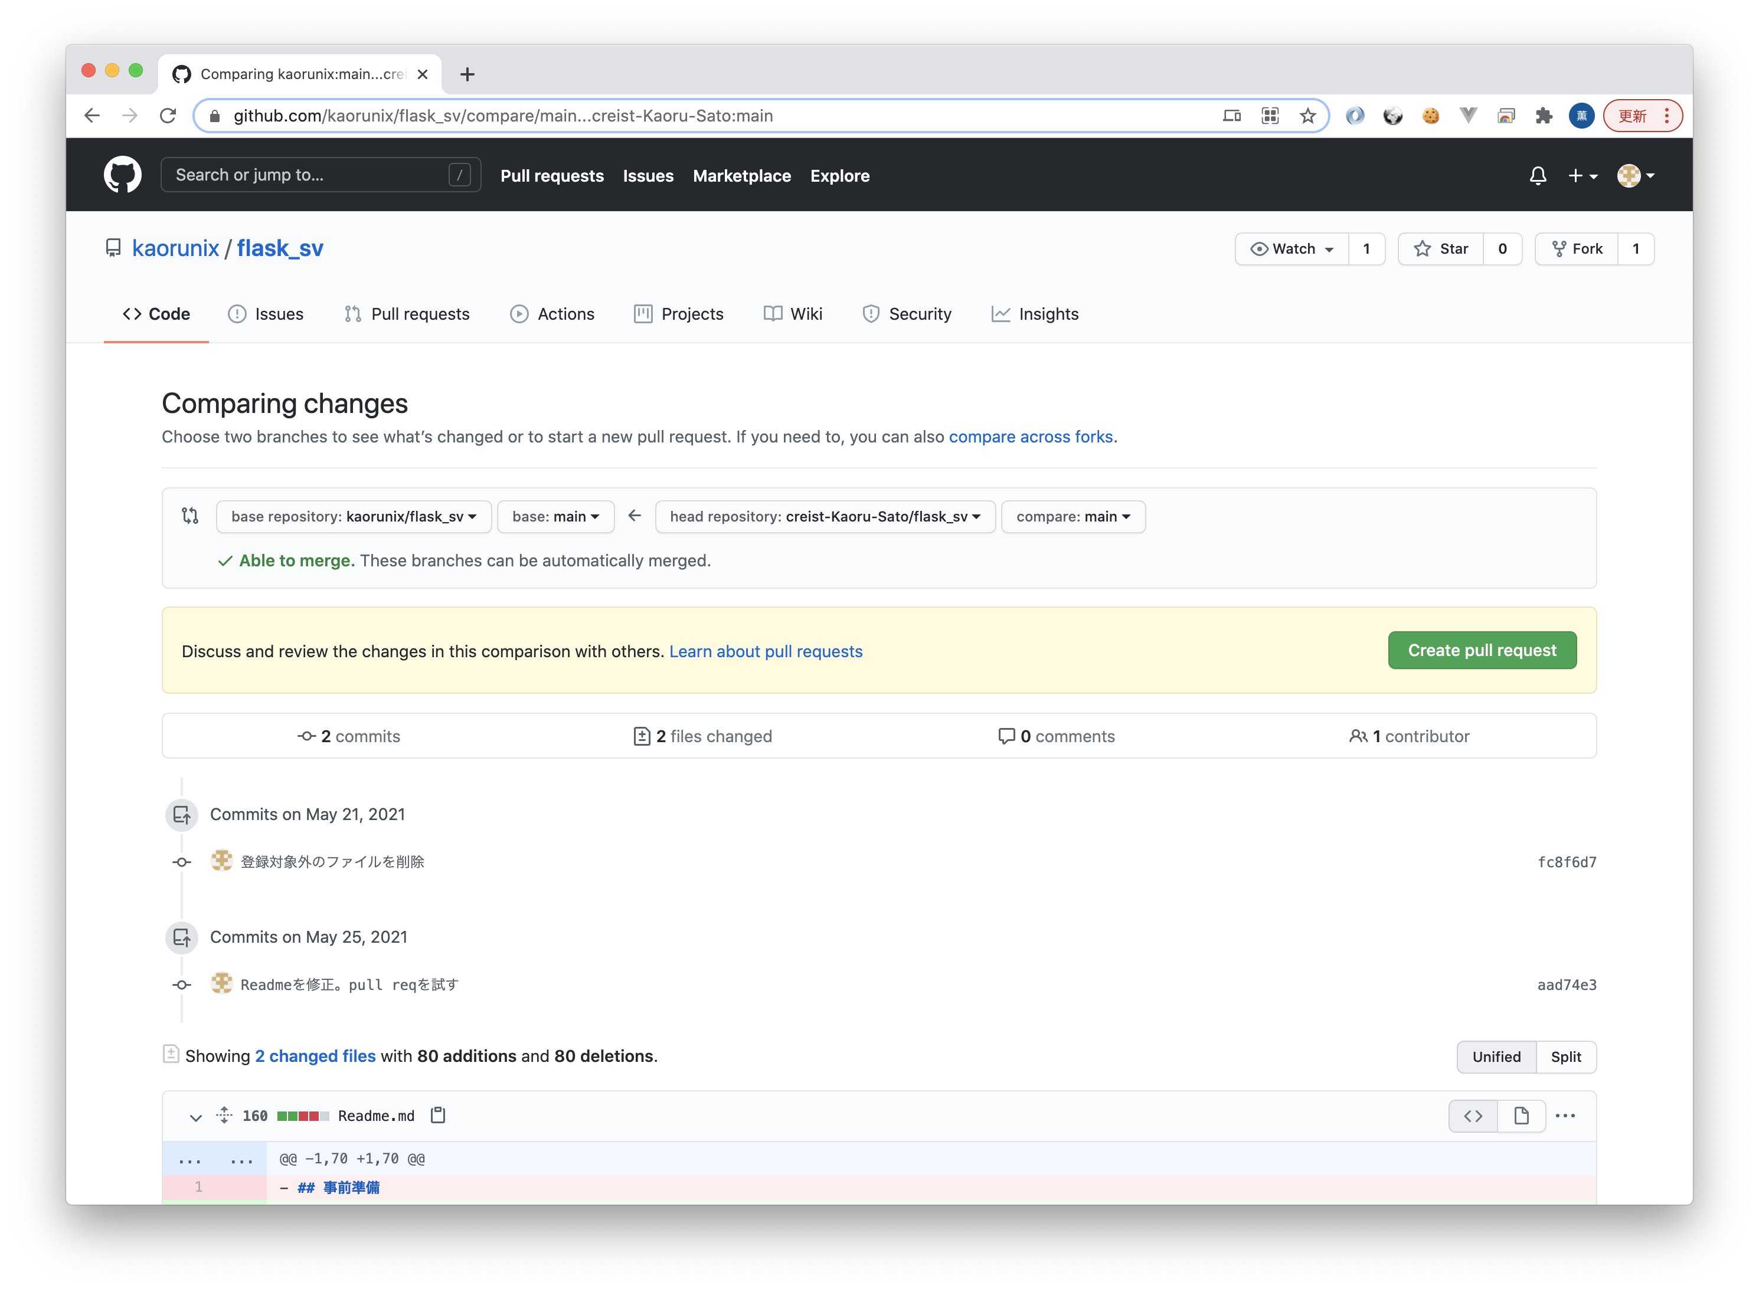Screen dimensions: 1759x1292
Task: Collapse the Readme.md diff chevron
Action: click(195, 1117)
